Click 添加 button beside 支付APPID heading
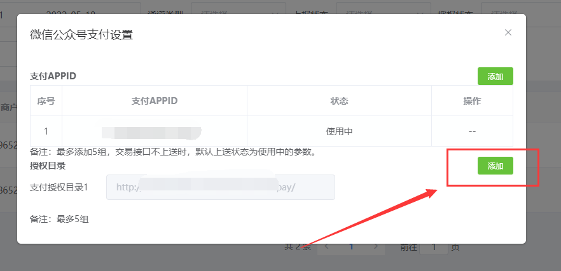The width and height of the screenshot is (561, 271). pos(495,76)
